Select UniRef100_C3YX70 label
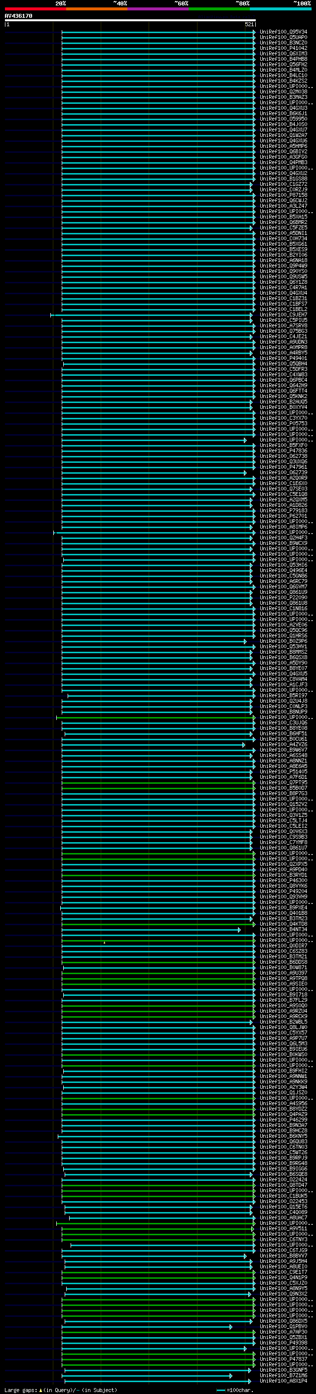The height and width of the screenshot is (1394, 316). coord(283,418)
